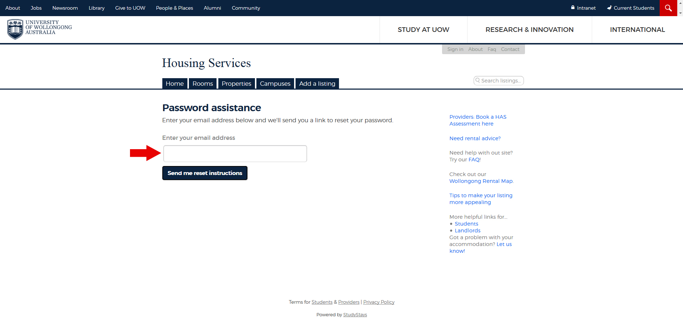Open Landlords helpful links
Viewport: 683px width, 322px height.
click(468, 231)
